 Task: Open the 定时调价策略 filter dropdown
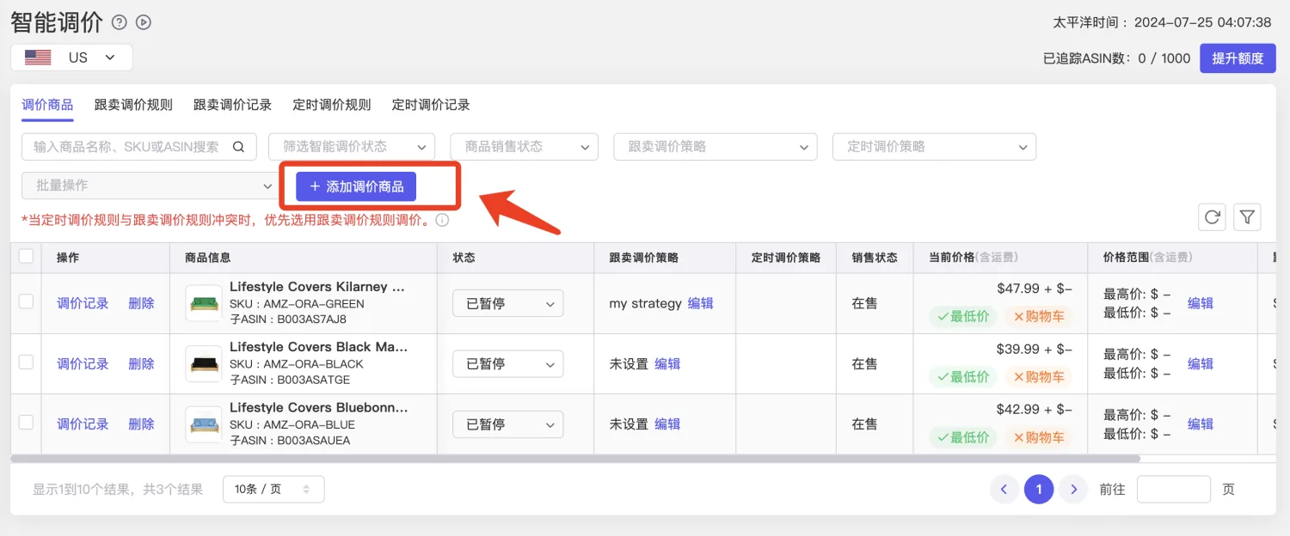pos(934,147)
